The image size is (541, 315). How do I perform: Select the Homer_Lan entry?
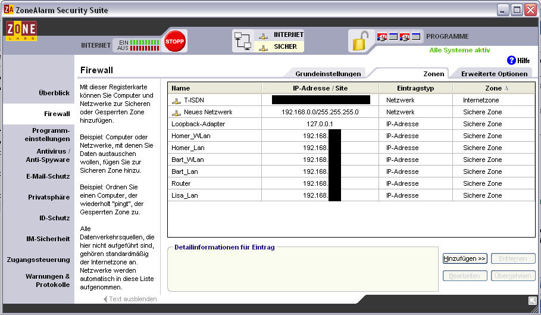pos(188,148)
